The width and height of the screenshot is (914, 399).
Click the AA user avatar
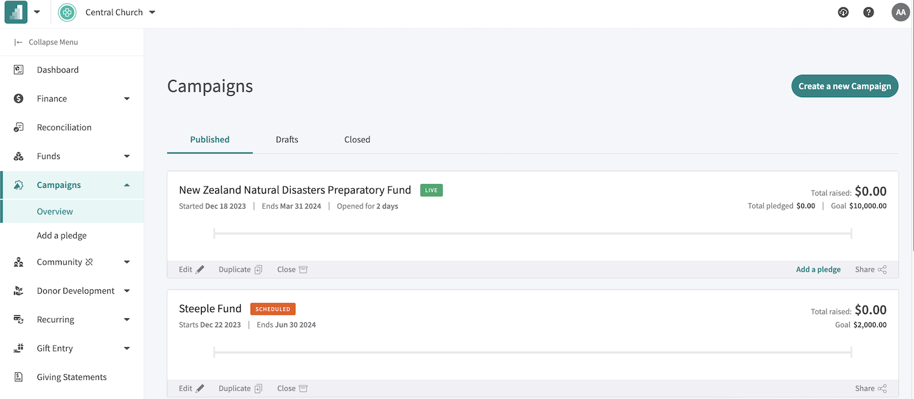click(901, 12)
